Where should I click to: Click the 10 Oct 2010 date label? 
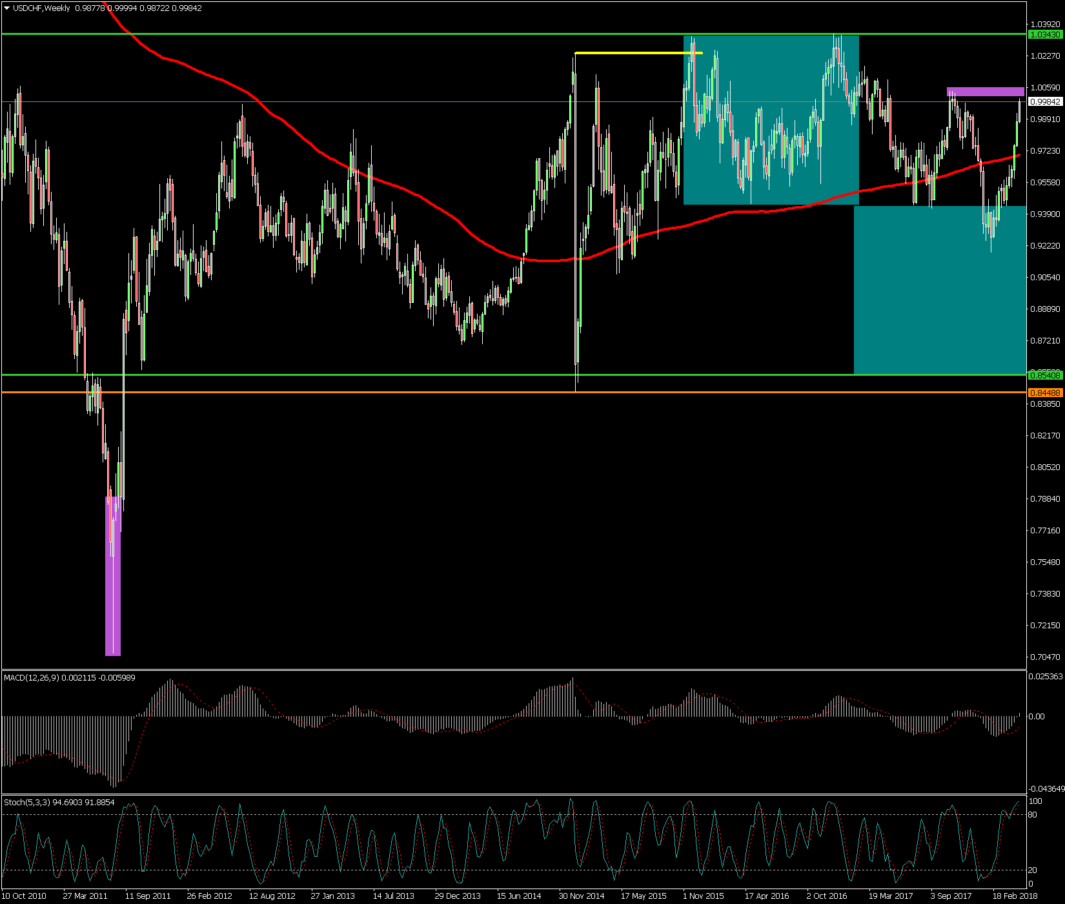pyautogui.click(x=25, y=896)
